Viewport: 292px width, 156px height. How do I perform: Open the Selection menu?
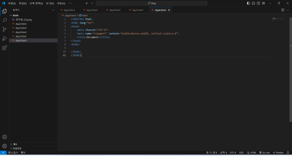36,4
